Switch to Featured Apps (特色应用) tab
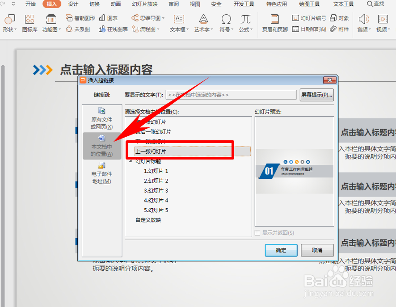The width and height of the screenshot is (396, 307). tap(277, 4)
